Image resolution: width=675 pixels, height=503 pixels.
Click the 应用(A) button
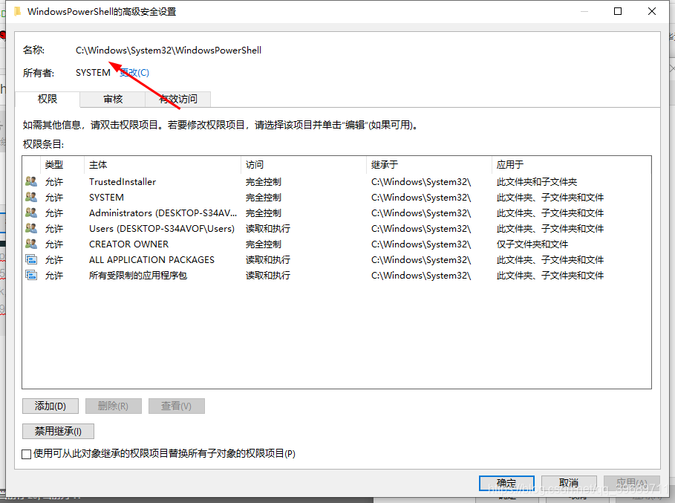click(631, 483)
